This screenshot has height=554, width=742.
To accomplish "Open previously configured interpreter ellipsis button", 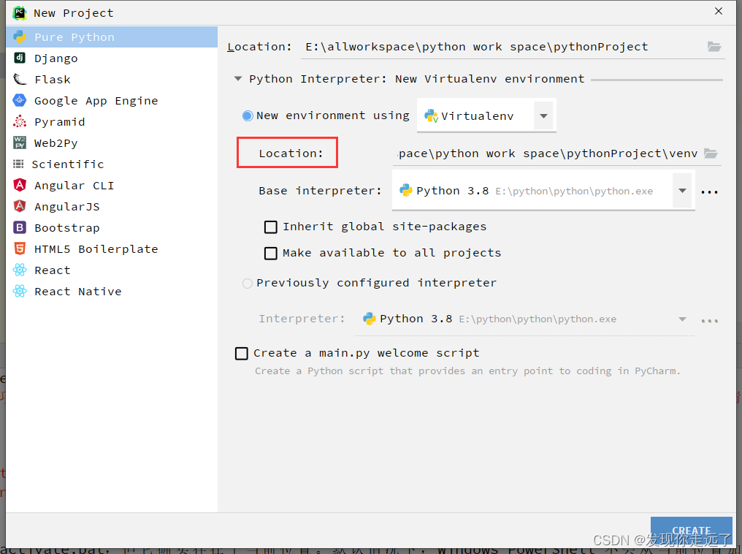I will (709, 321).
